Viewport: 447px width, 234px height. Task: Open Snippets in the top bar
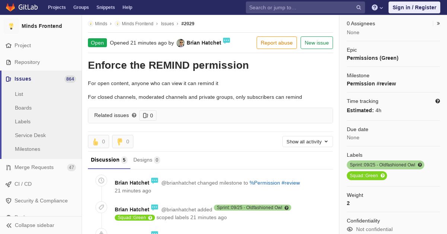point(106,7)
